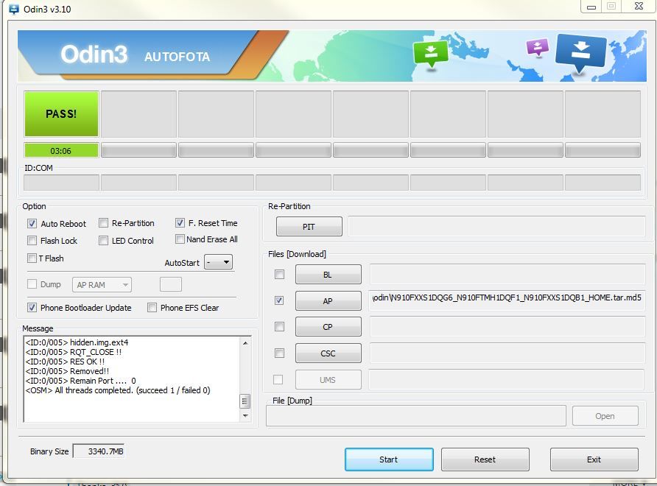Tick the checkbox next to CSC
Screen dimensions: 657x486
279,353
